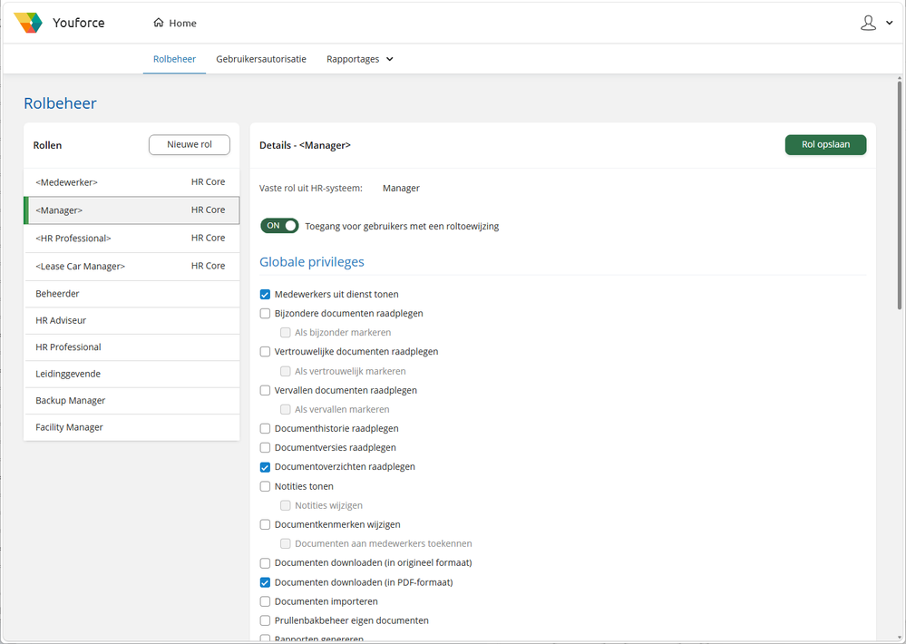Uncheck Documentoverzichten raadplegen
Image resolution: width=906 pixels, height=644 pixels.
coord(265,467)
